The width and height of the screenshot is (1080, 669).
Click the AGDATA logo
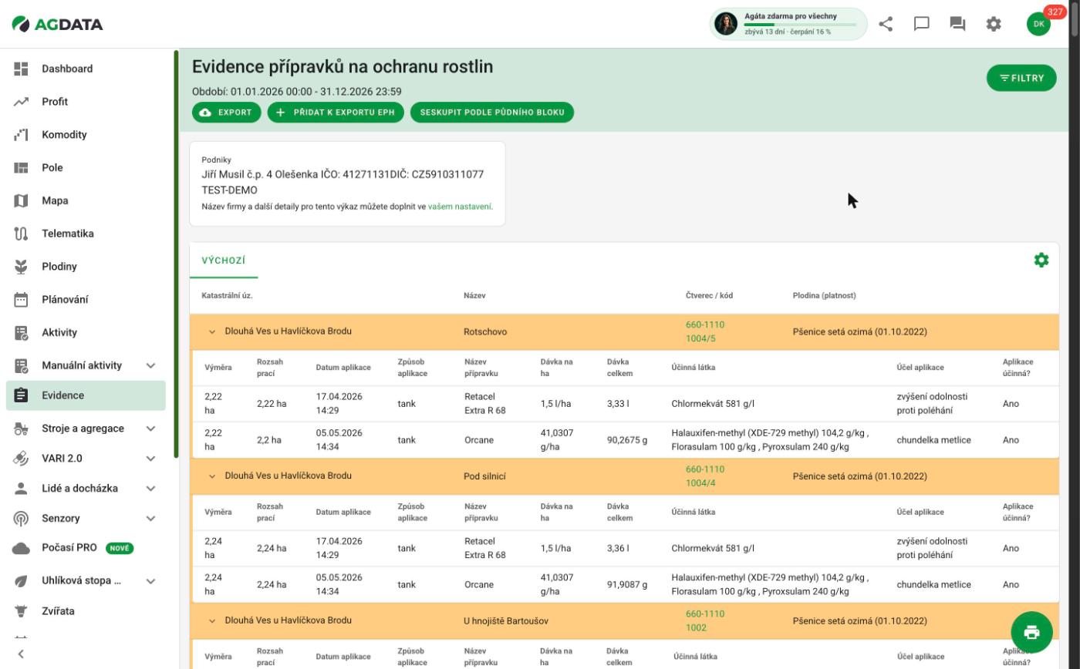58,24
